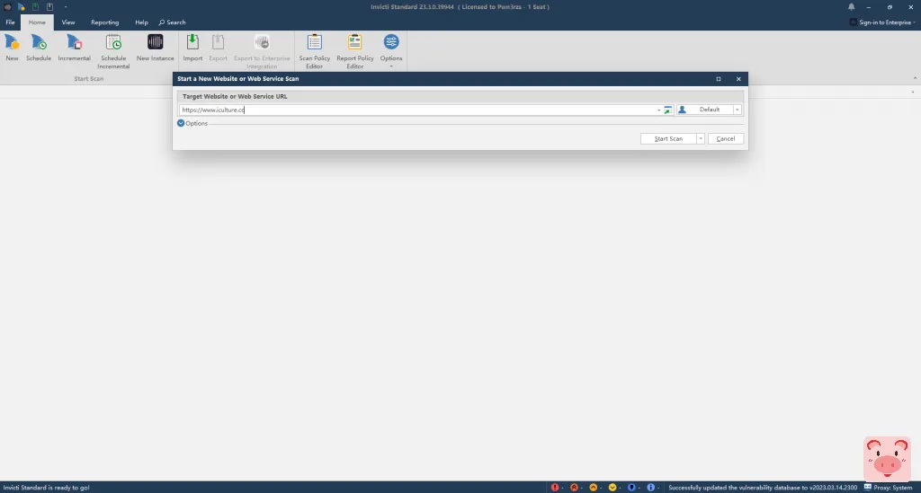Cancel the new scan dialog
The image size is (921, 493).
pos(726,139)
